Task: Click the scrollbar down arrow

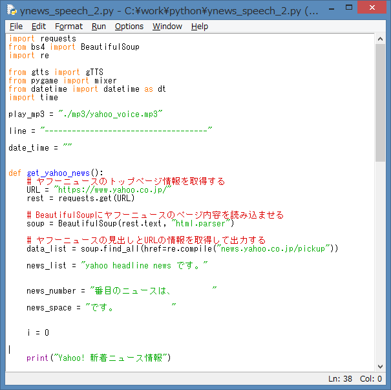Action: [380, 365]
